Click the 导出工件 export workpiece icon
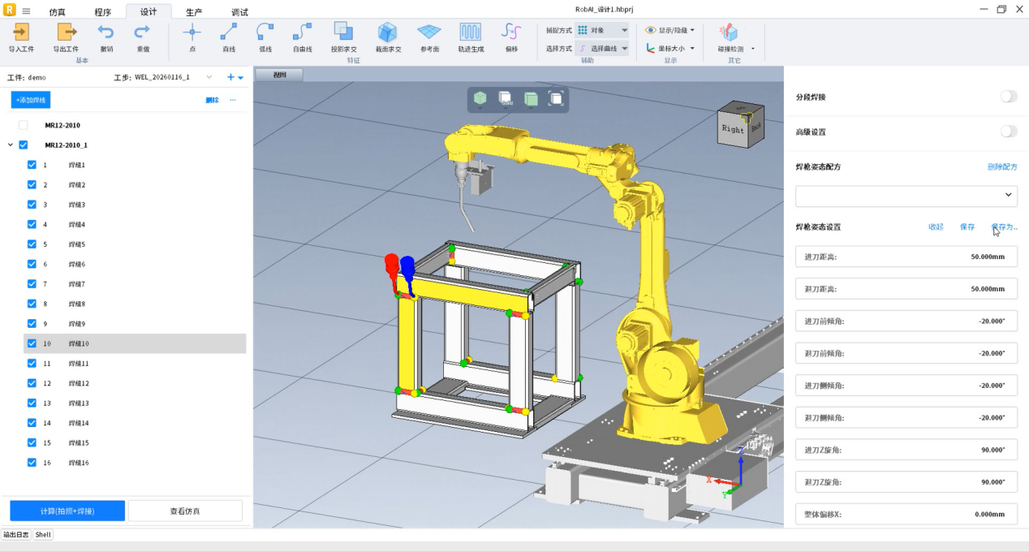Image resolution: width=1029 pixels, height=552 pixels. [x=66, y=32]
